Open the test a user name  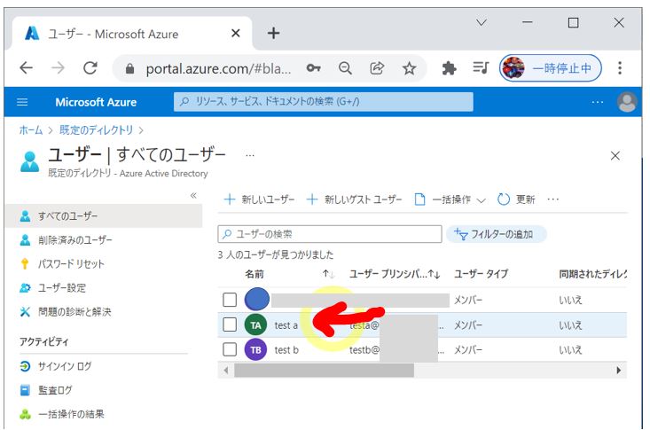coord(286,325)
